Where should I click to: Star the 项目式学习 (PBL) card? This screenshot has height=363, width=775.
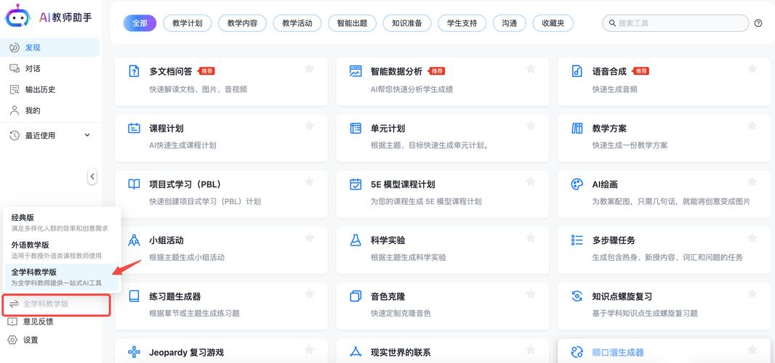310,181
